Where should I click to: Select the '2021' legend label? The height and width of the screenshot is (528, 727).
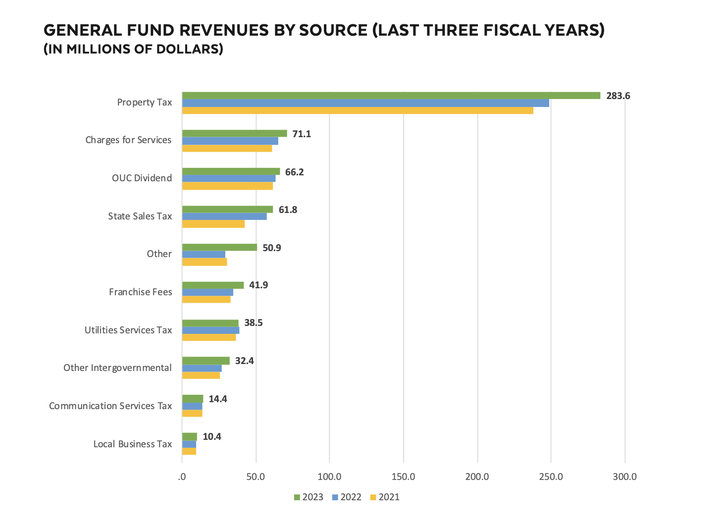(x=389, y=497)
